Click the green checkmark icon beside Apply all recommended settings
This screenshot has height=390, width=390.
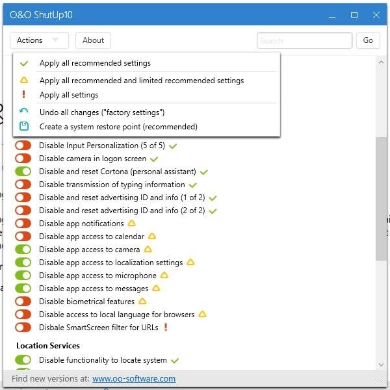pyautogui.click(x=24, y=64)
